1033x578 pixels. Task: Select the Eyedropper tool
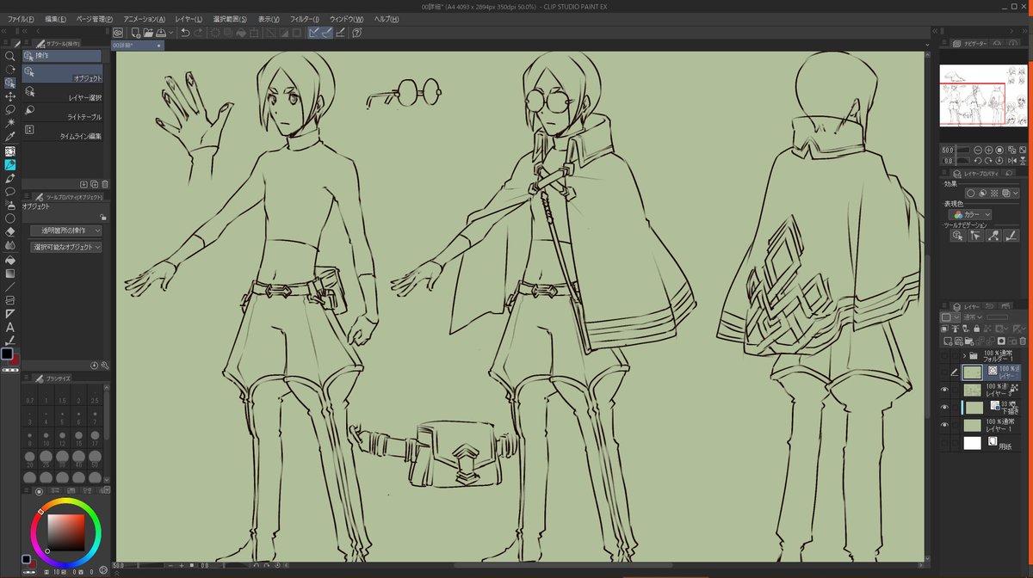click(10, 136)
